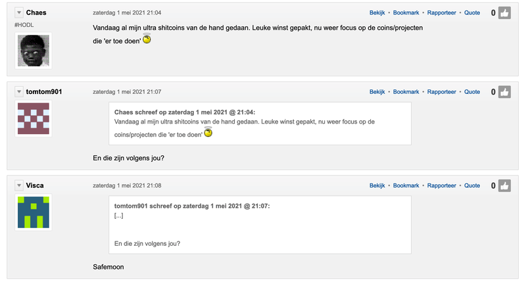Open tomtom901's checkered avatar
This screenshot has height=282, width=526.
tap(33, 119)
